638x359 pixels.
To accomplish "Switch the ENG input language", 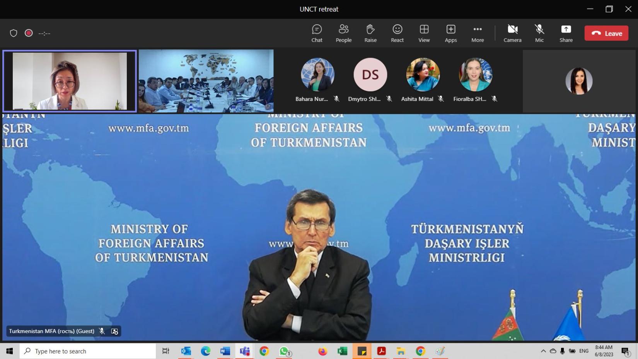I will pyautogui.click(x=584, y=351).
